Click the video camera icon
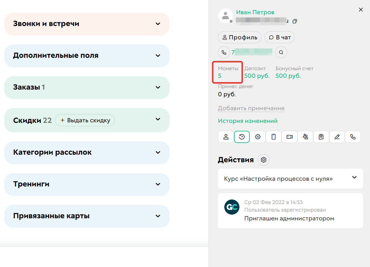 click(x=289, y=137)
